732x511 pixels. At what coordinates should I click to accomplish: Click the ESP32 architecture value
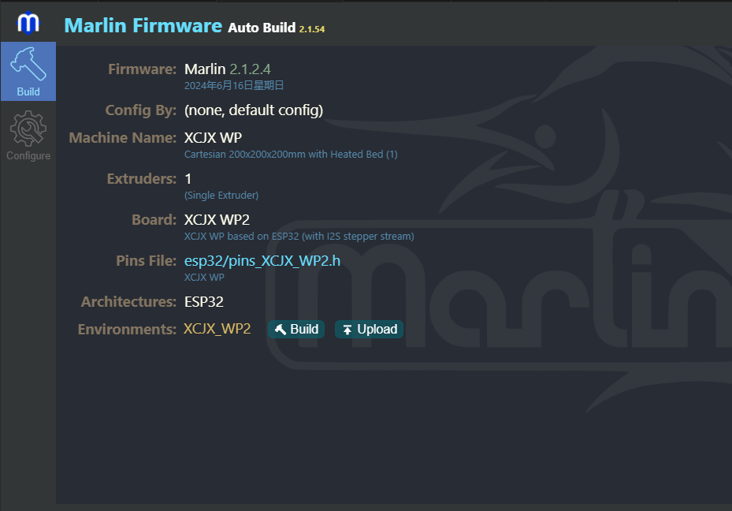(204, 302)
